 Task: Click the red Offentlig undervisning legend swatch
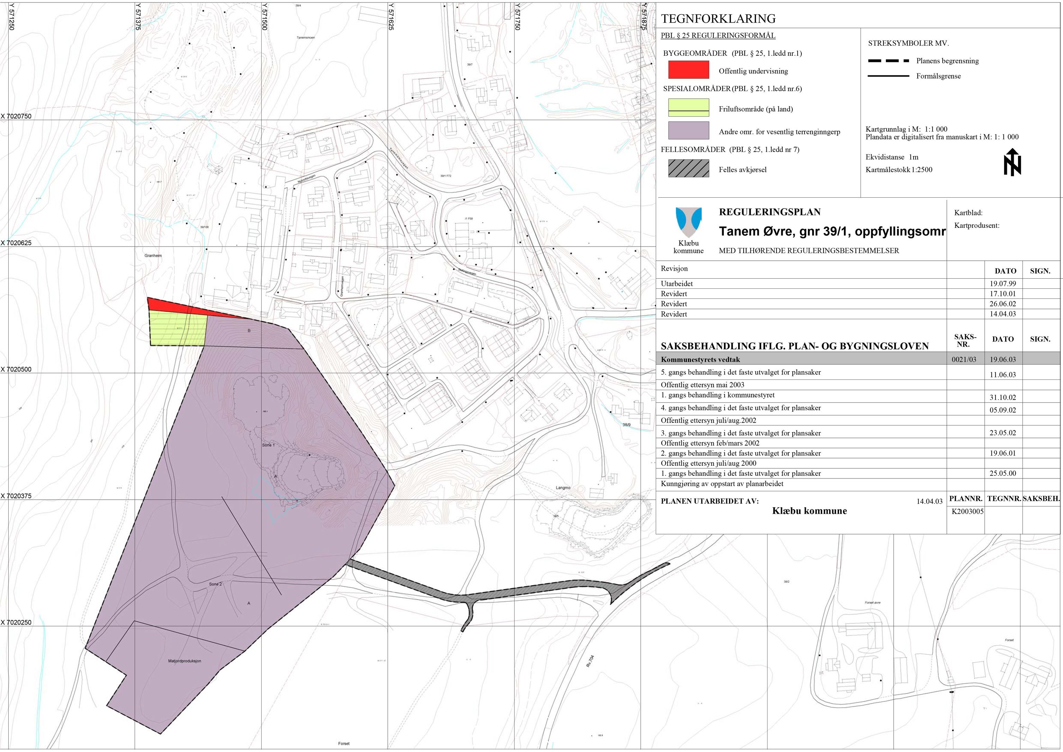coord(689,70)
